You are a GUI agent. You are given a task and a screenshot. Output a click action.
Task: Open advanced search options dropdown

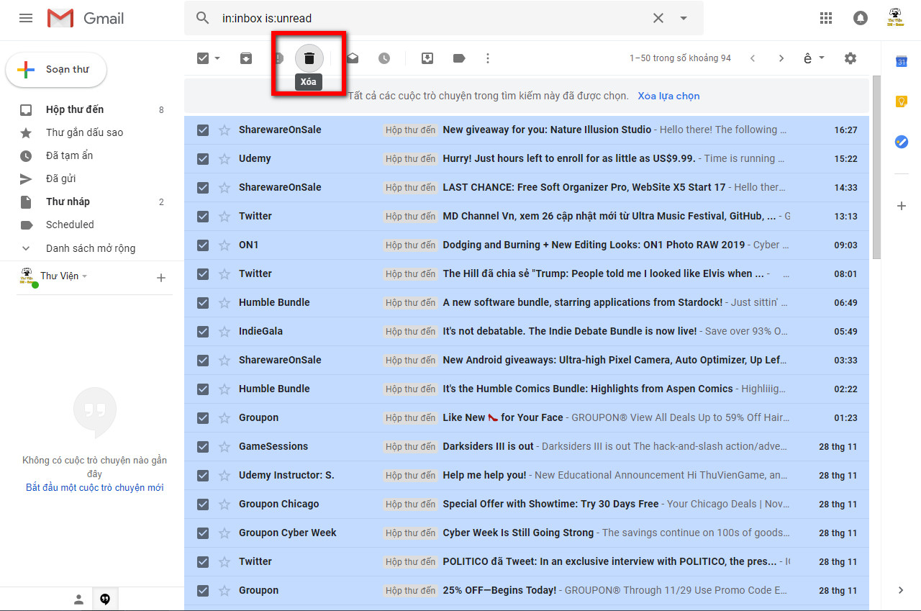[x=682, y=18]
